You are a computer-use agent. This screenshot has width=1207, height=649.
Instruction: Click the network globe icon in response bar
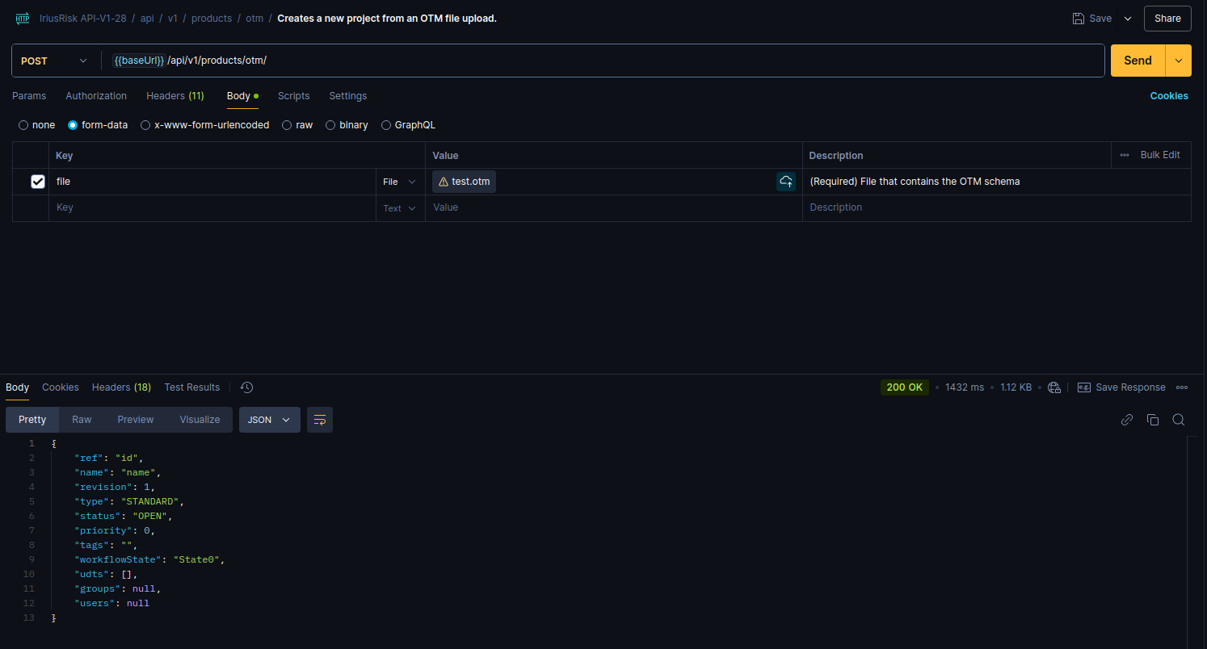click(1054, 387)
